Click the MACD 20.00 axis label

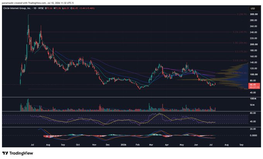pos(253,129)
